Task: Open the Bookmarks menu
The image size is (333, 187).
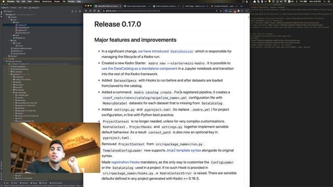Action: pyautogui.click(x=47, y=2)
